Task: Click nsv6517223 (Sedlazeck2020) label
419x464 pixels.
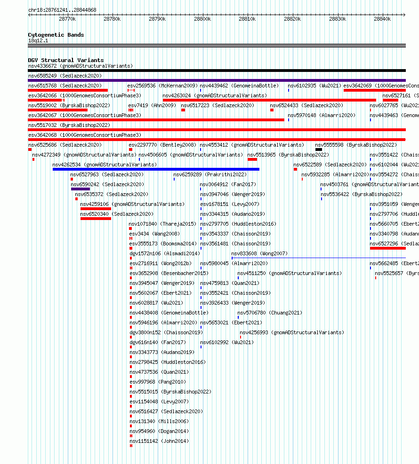Action: click(218, 106)
